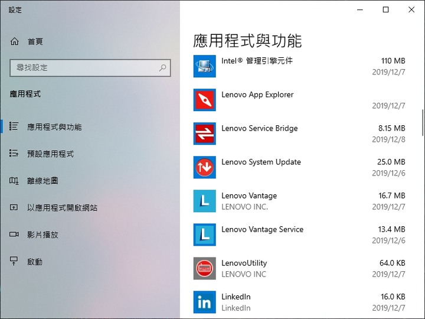The height and width of the screenshot is (319, 425).
Task: Go to 首頁 home page
Action: [35, 41]
